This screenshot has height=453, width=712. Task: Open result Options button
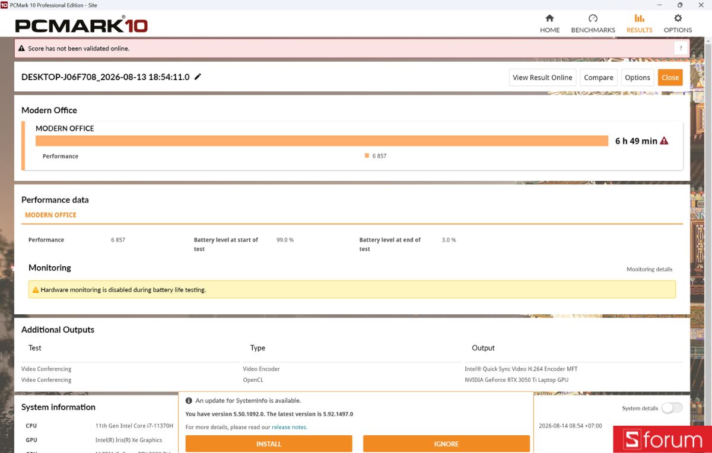[x=637, y=78]
